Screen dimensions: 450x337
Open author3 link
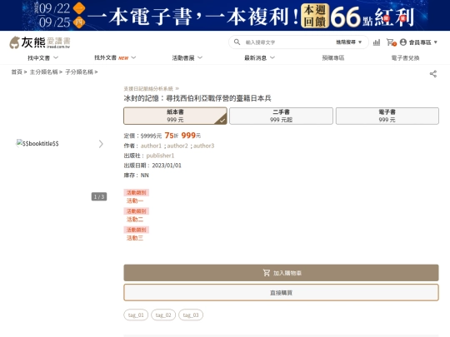pos(204,146)
